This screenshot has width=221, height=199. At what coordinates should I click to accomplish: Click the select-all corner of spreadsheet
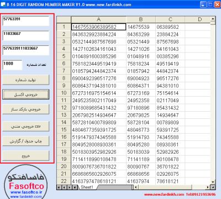[64, 19]
